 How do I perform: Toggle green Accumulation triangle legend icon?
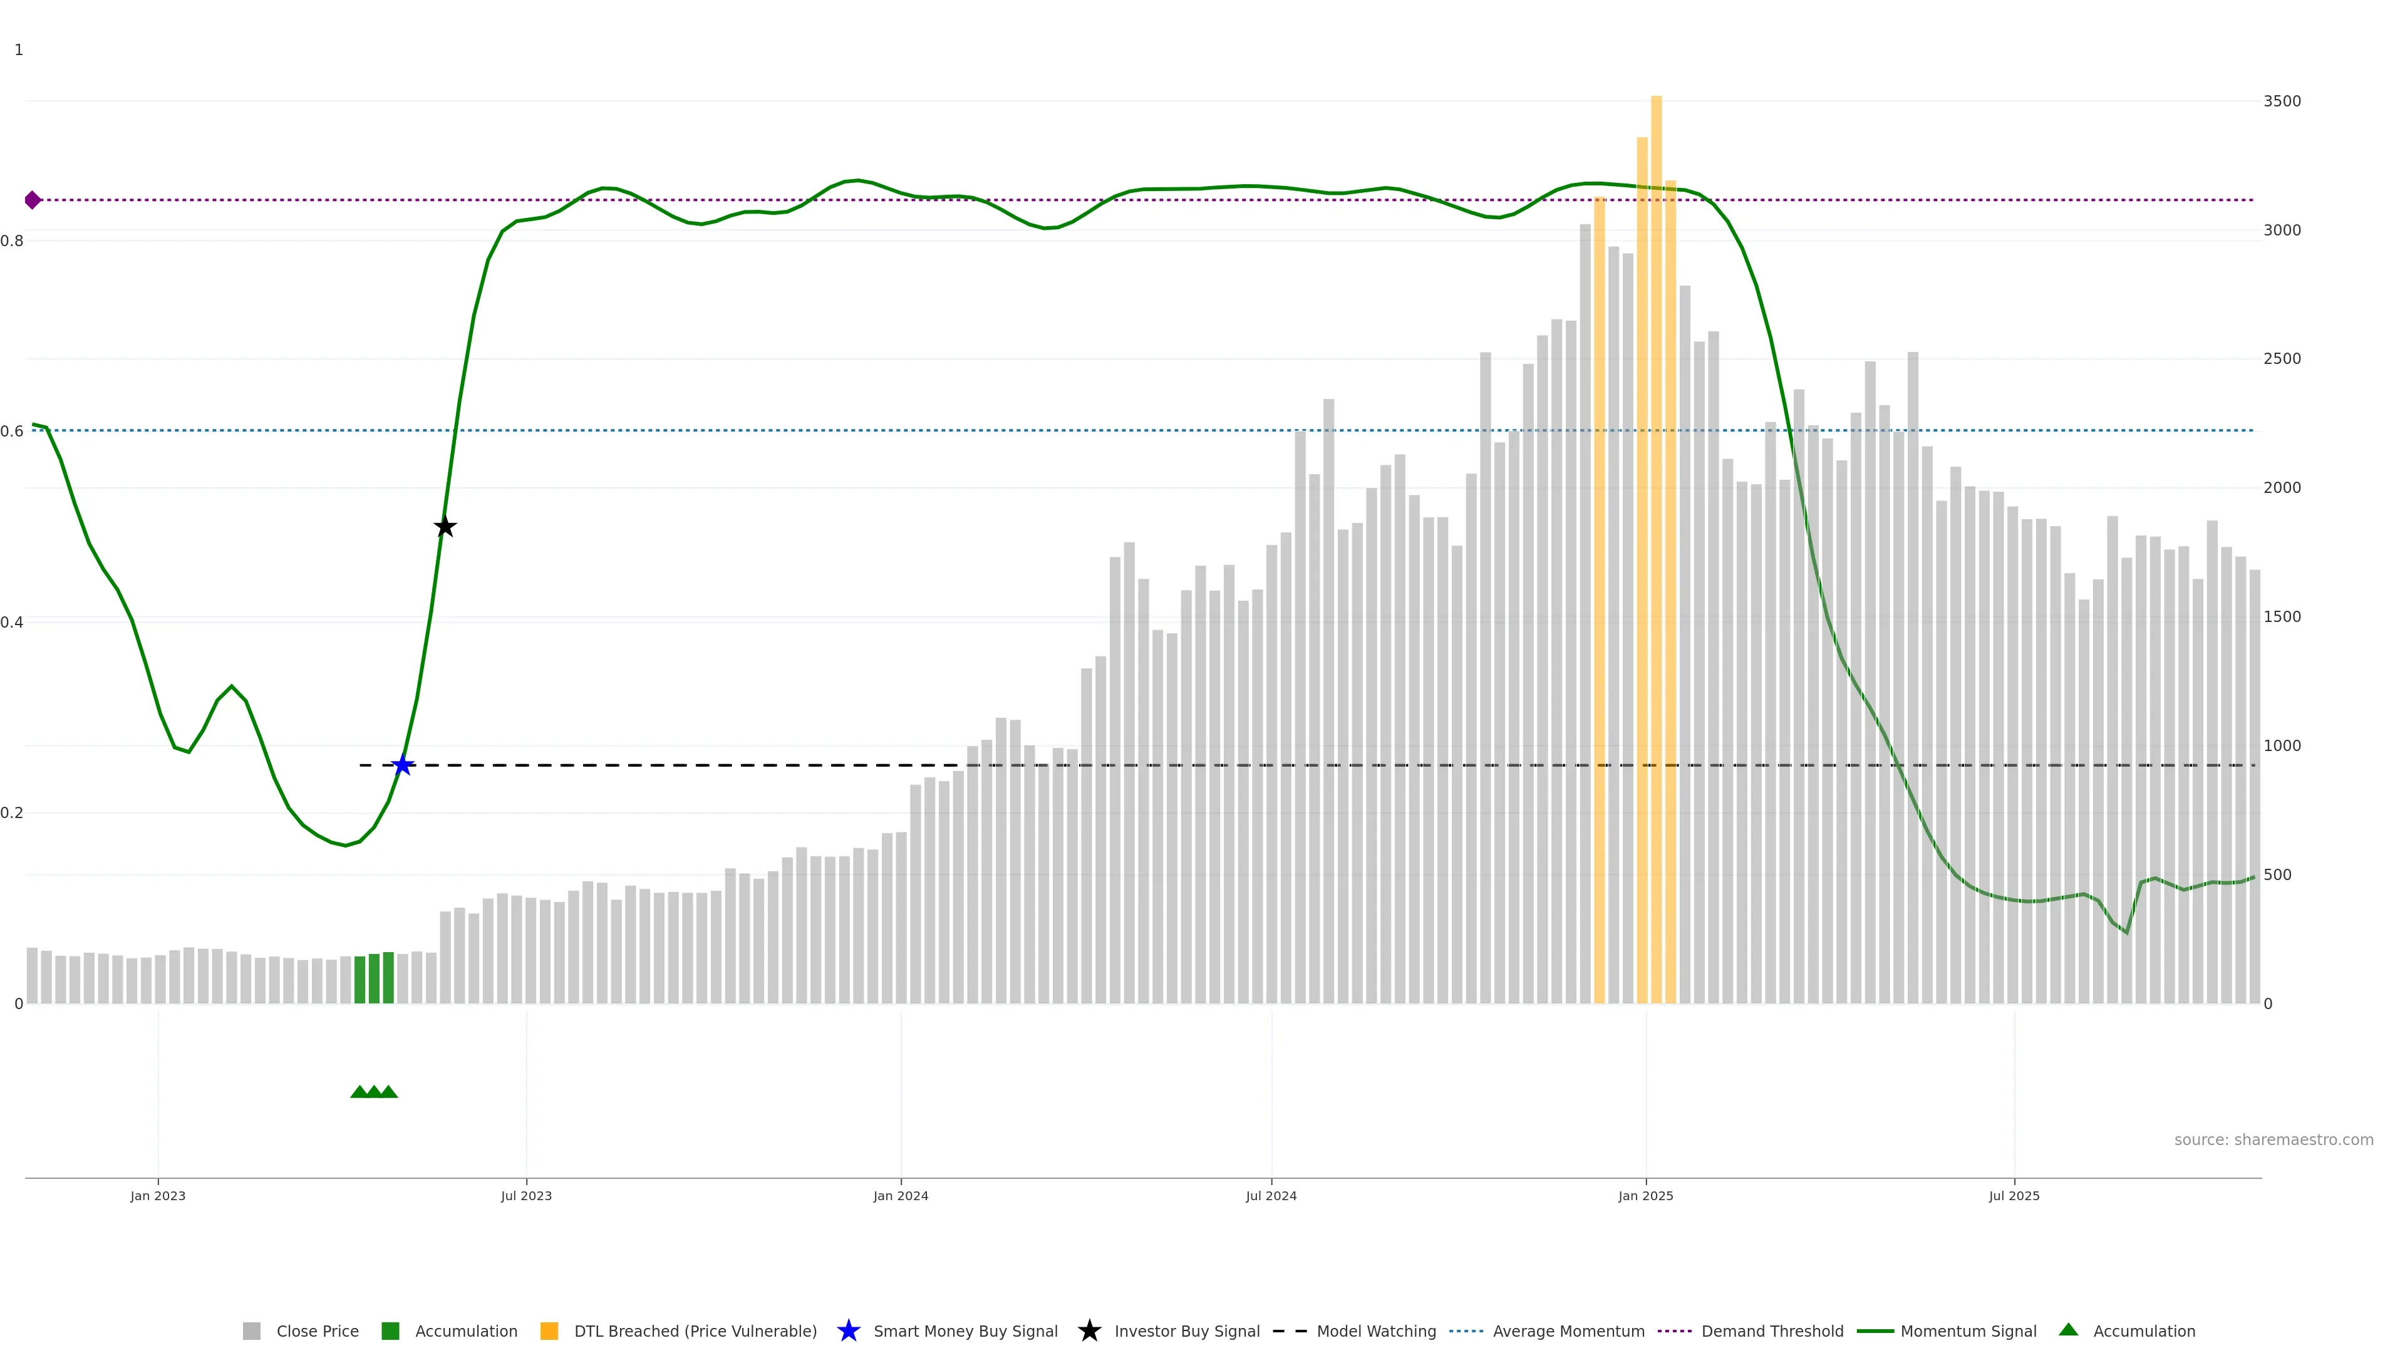coord(2069,1330)
